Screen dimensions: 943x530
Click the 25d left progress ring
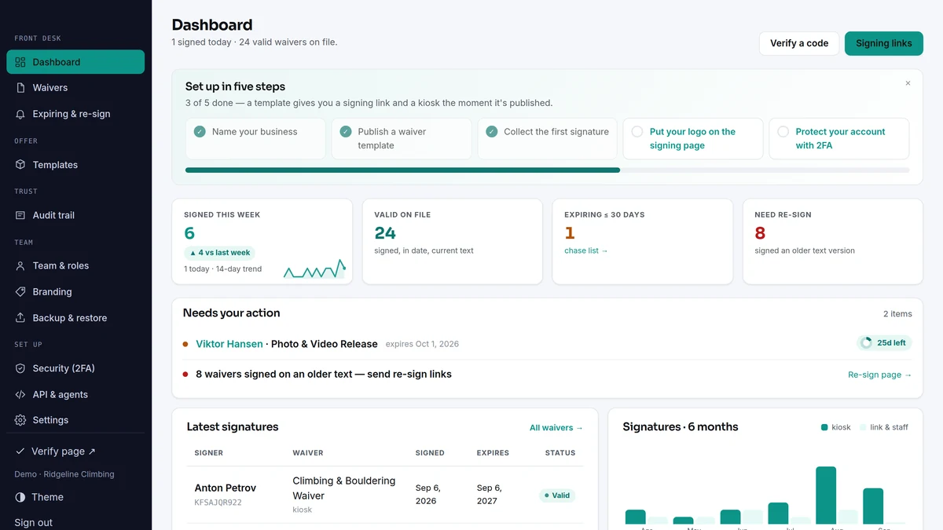(867, 343)
